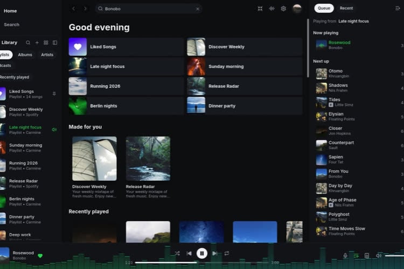This screenshot has height=269, width=404.
Task: Open the Late night focus tile
Action: 126,66
